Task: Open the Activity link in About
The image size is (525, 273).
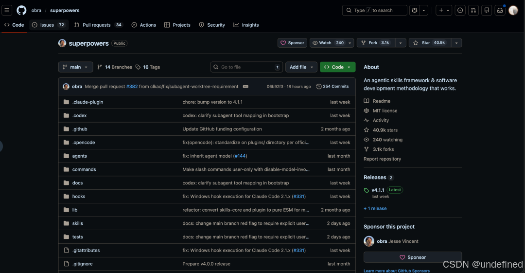Action: coord(381,120)
